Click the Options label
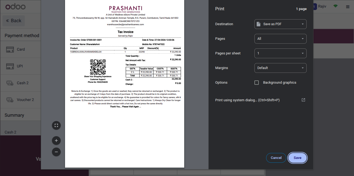Screen dimensions: 354x176 click(x=221, y=83)
